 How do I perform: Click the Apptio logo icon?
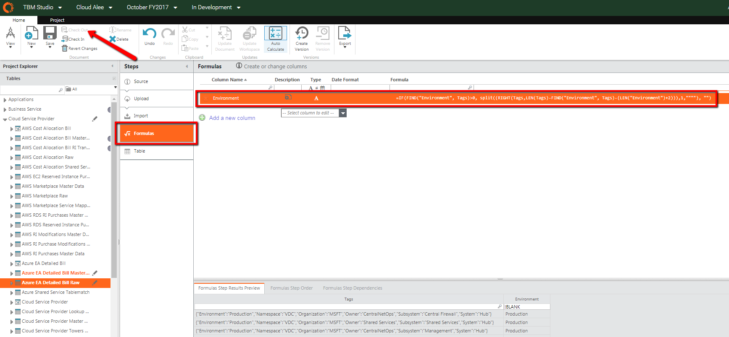tap(8, 8)
